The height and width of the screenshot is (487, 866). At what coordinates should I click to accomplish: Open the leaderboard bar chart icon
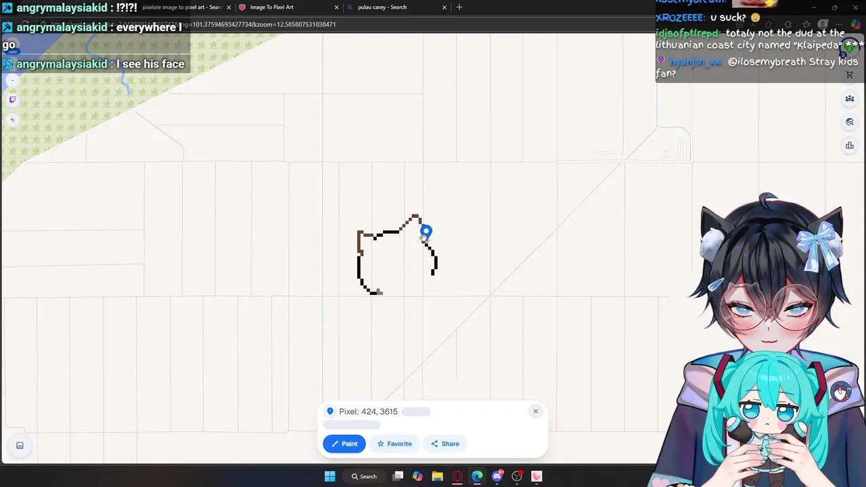tap(850, 145)
